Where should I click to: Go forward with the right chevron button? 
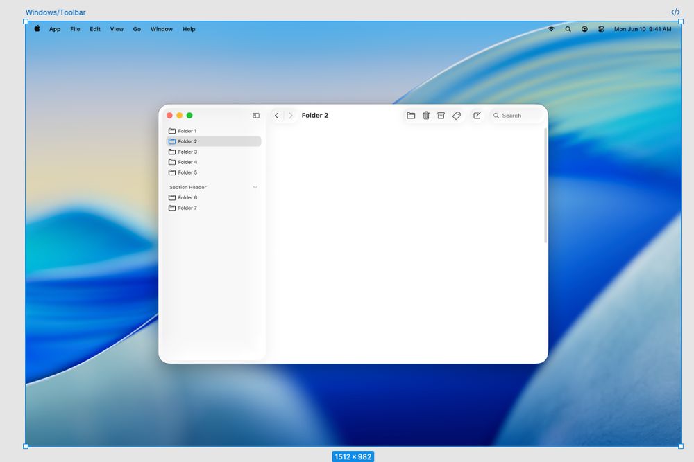(290, 116)
